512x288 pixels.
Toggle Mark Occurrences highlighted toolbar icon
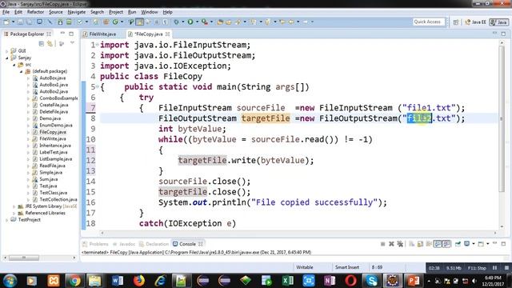pos(139,22)
